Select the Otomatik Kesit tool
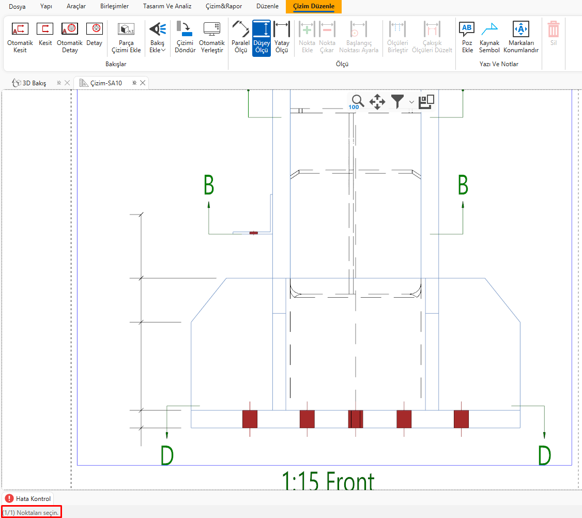582x518 pixels. pos(20,37)
